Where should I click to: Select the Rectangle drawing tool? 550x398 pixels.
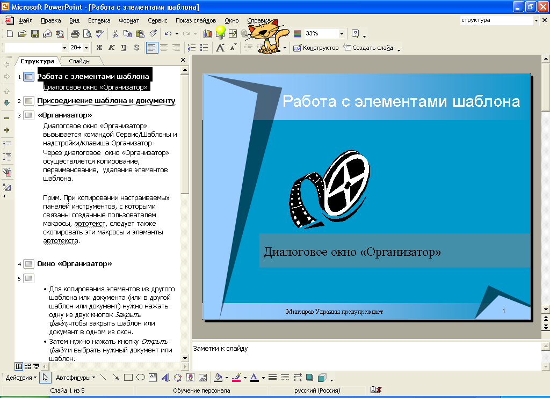pyautogui.click(x=128, y=377)
